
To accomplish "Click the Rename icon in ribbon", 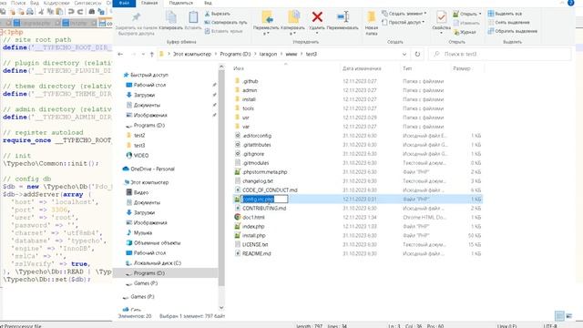I will click(x=343, y=16).
